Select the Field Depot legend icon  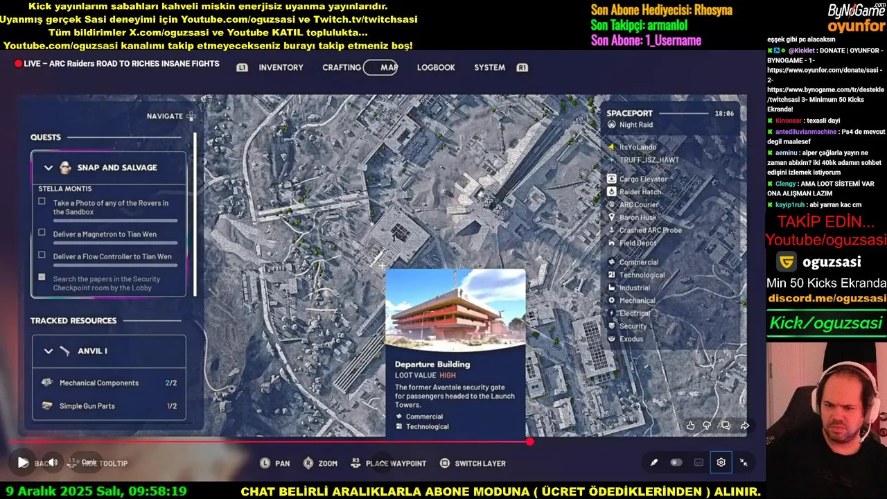[612, 243]
